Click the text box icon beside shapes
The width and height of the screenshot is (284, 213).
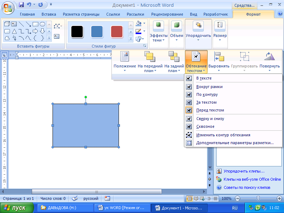(x=56, y=37)
